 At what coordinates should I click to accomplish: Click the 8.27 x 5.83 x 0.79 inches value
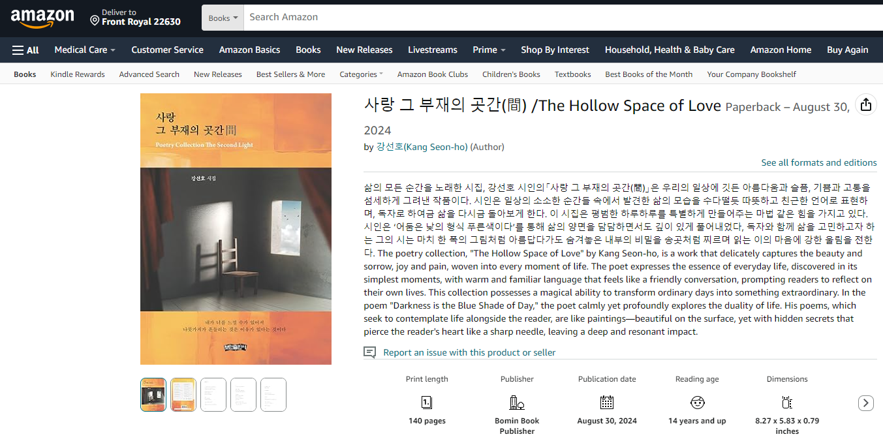click(x=787, y=426)
